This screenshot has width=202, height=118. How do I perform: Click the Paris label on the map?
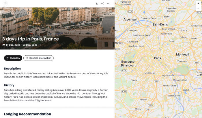coord(157,58)
